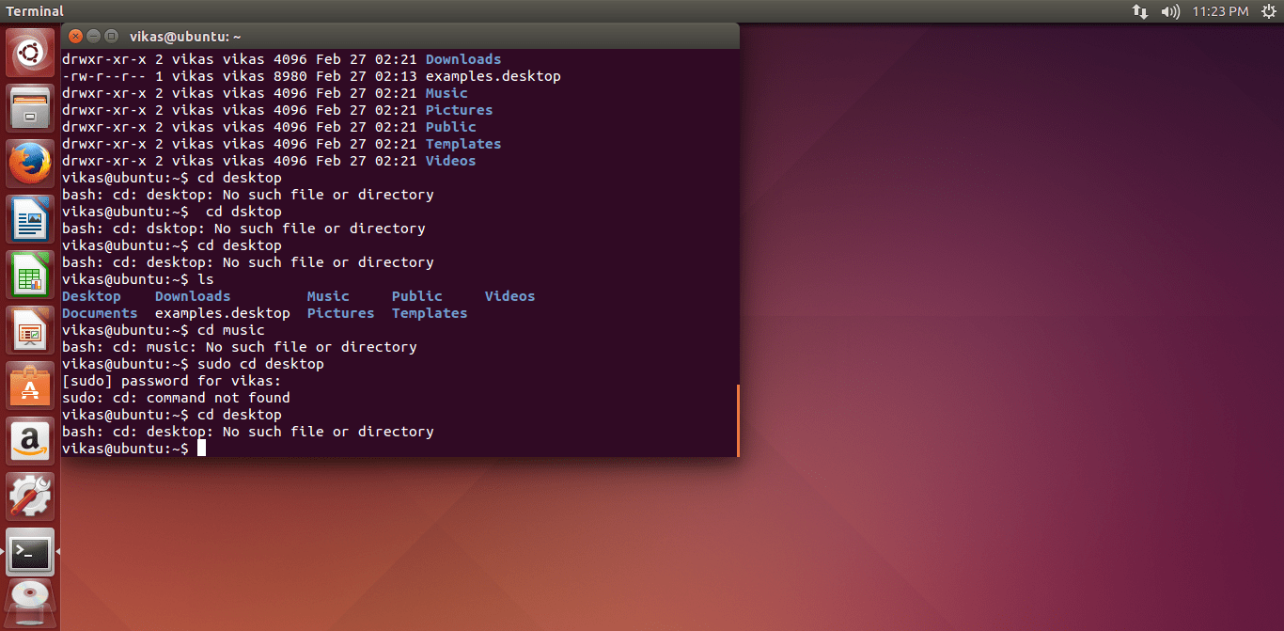Click 'bash: cd: dsktop: No such file' line

(243, 229)
